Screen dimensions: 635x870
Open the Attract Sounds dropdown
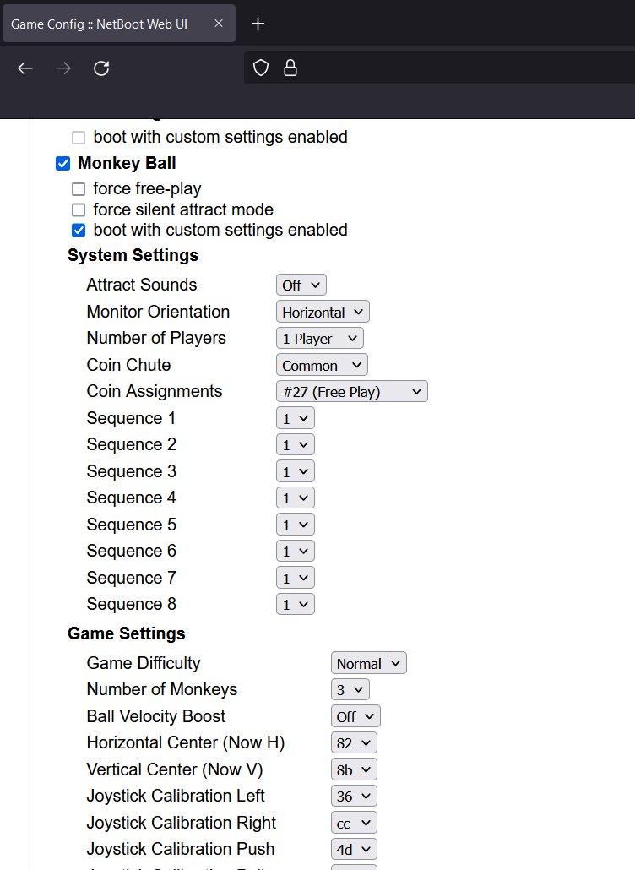[x=301, y=285]
